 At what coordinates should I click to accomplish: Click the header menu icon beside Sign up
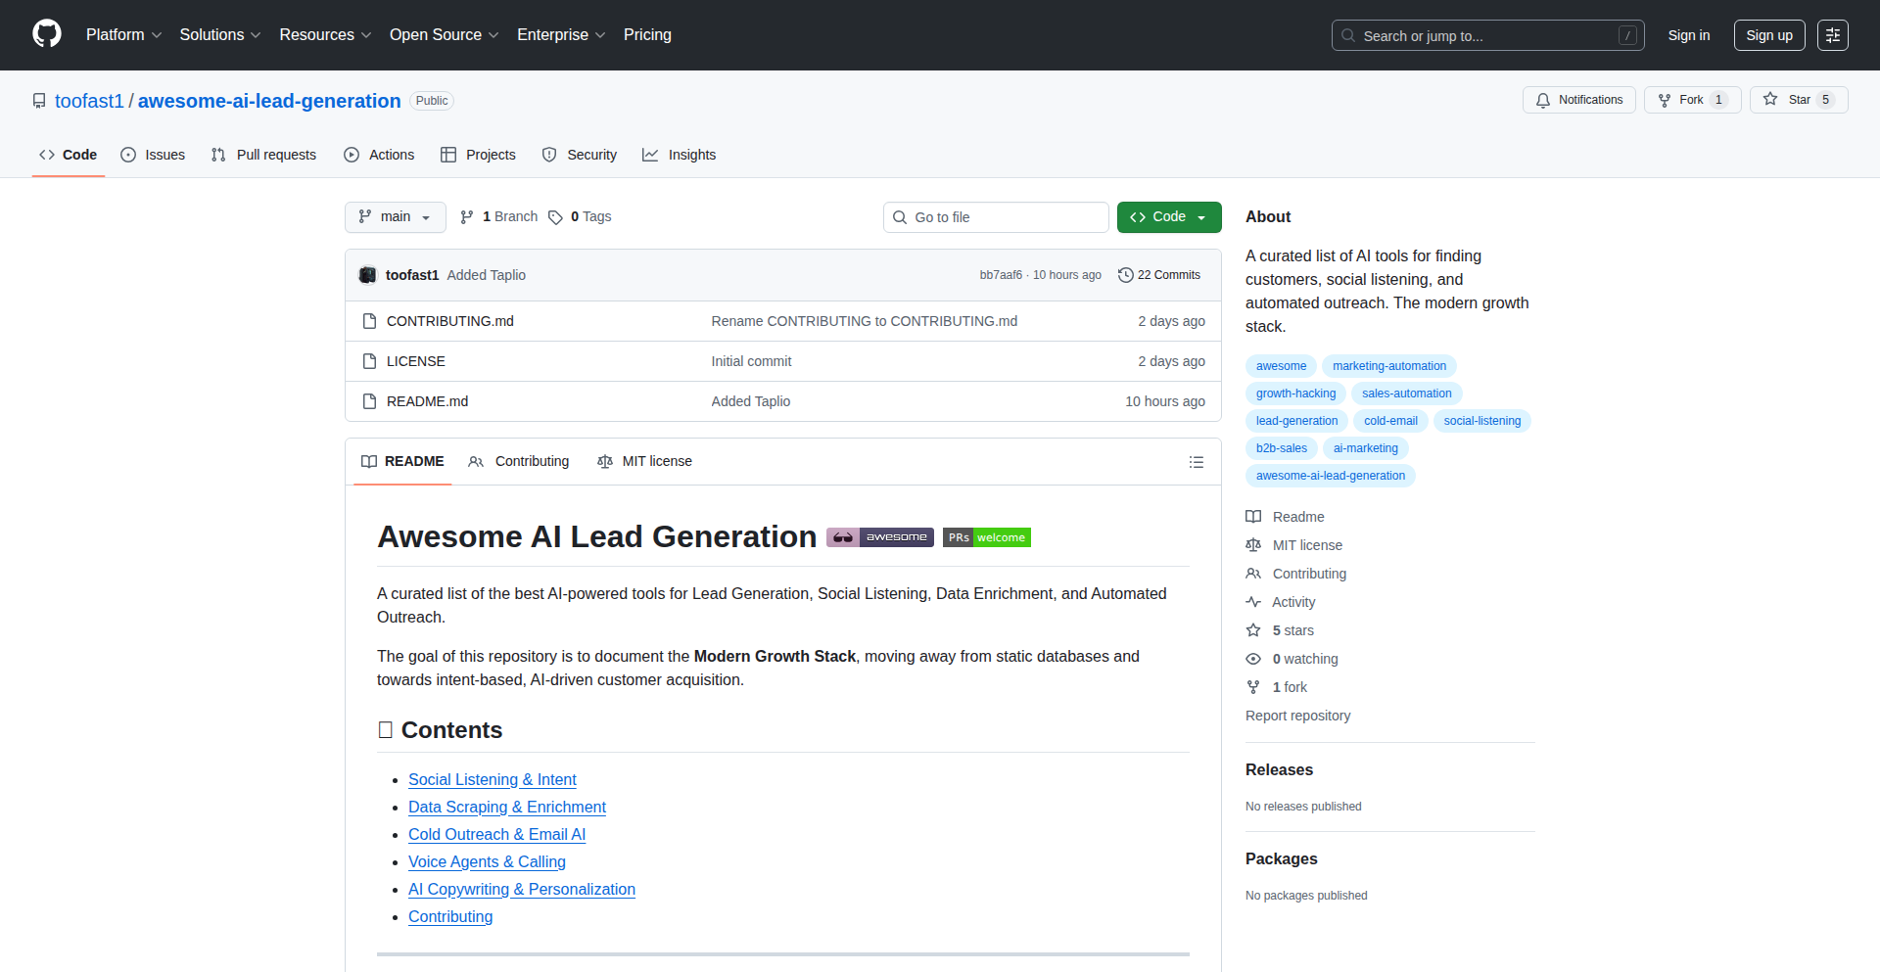tap(1832, 35)
